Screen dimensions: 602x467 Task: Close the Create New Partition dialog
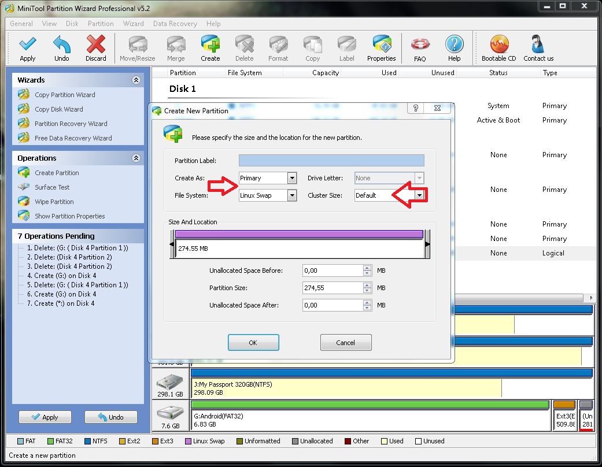tap(437, 108)
